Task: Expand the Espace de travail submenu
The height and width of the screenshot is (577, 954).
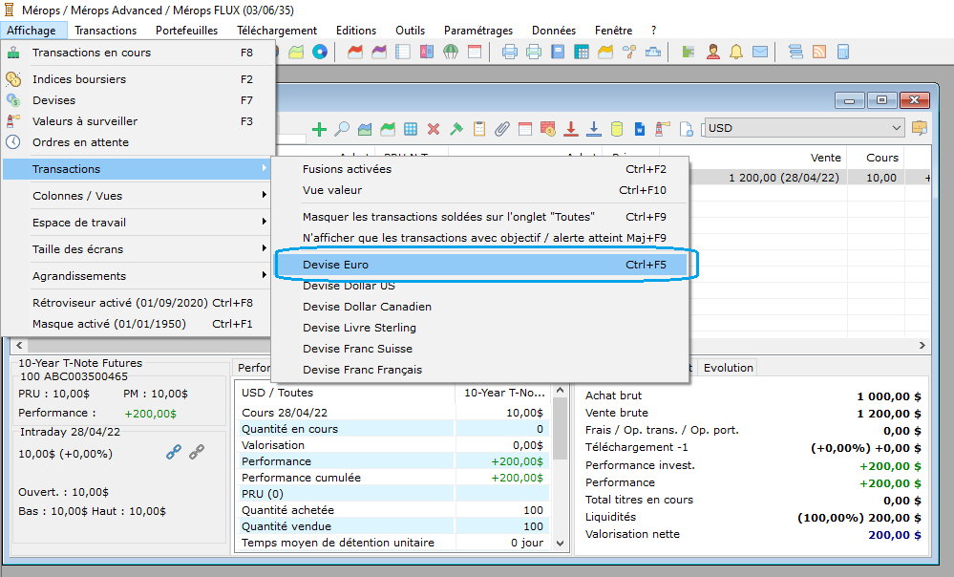Action: pos(137,223)
